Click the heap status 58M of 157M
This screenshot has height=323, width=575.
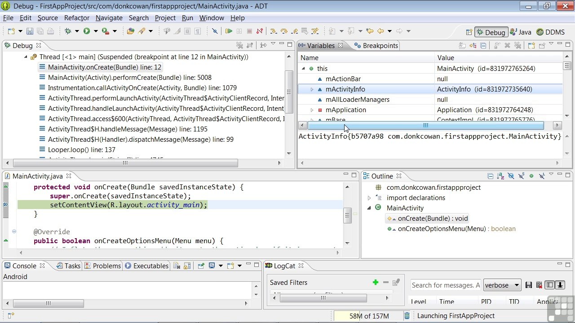pos(368,316)
